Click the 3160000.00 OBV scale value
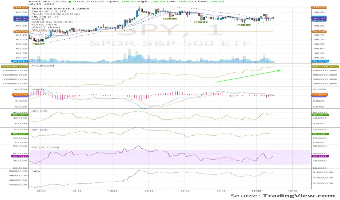 (323, 172)
